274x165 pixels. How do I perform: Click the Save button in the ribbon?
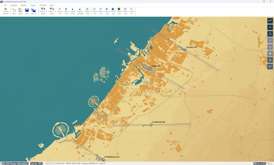coord(27,11)
